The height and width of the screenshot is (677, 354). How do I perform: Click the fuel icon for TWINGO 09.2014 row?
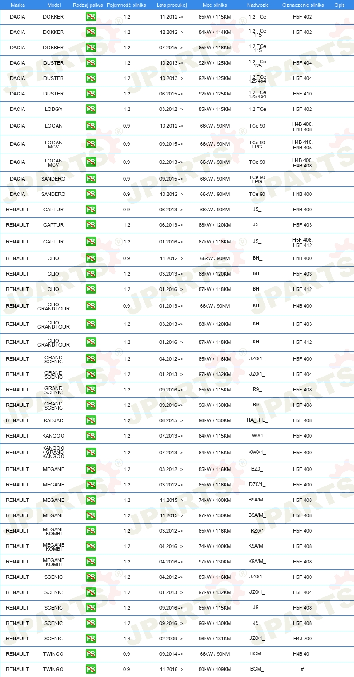91,654
